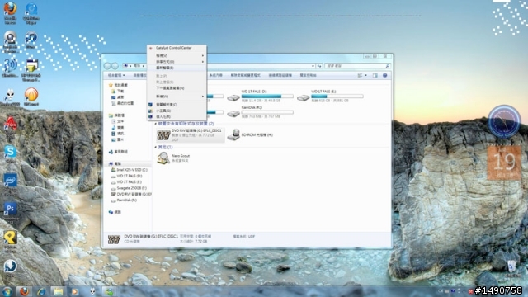The width and height of the screenshot is (528, 297).
Task: Click the round clock gadget on desktop
Action: pyautogui.click(x=504, y=121)
